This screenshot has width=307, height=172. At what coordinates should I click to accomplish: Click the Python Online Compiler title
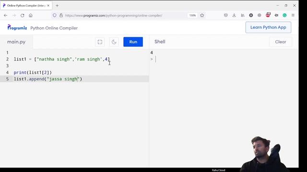pyautogui.click(x=54, y=28)
